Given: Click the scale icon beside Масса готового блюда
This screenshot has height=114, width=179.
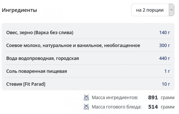Looking at the screenshot, I should [86, 107].
